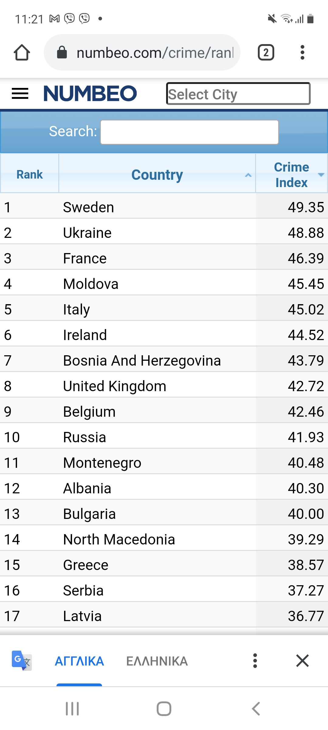Tap the NUMBEO logo
Image resolution: width=328 pixels, height=730 pixels.
[x=90, y=93]
